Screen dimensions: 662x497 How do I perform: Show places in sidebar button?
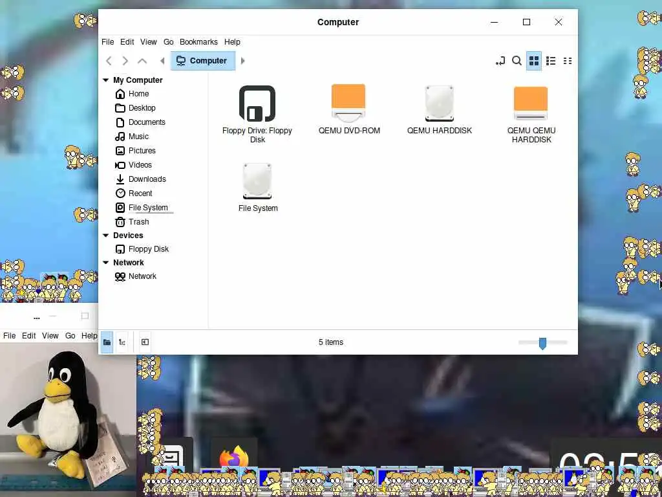coord(107,342)
